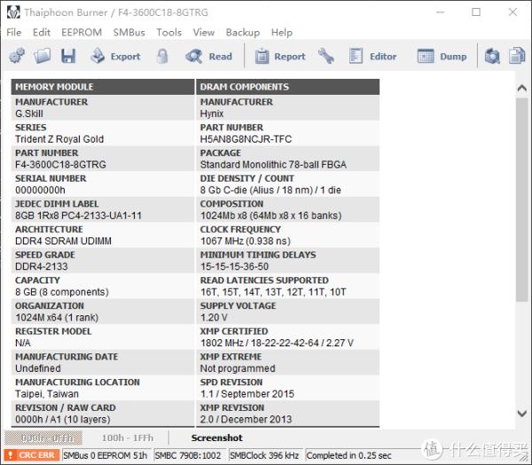The image size is (532, 465).
Task: Click the Export toolbar button
Action: pyautogui.click(x=115, y=56)
